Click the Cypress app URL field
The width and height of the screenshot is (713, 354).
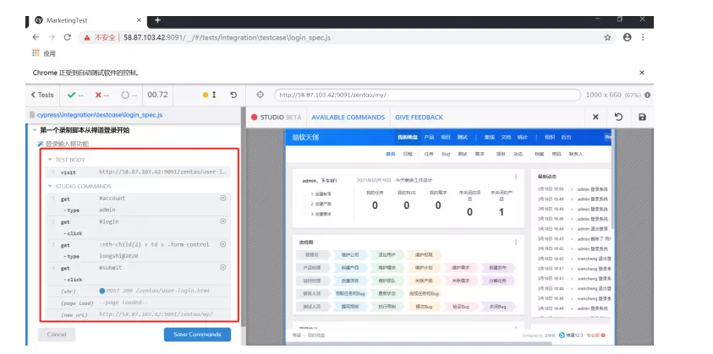pyautogui.click(x=427, y=95)
